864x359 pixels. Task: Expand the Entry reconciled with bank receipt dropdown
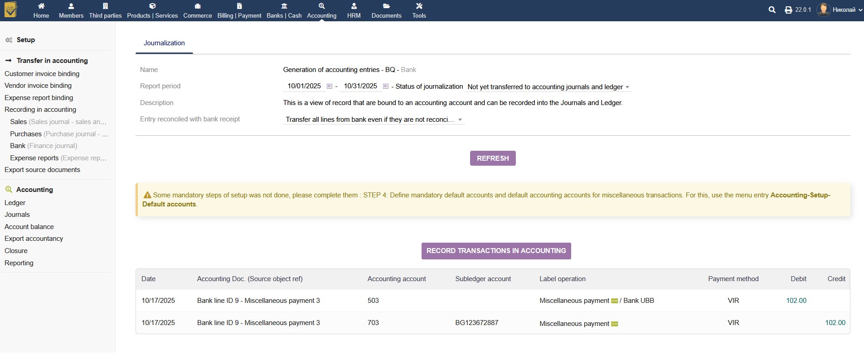[x=373, y=120]
